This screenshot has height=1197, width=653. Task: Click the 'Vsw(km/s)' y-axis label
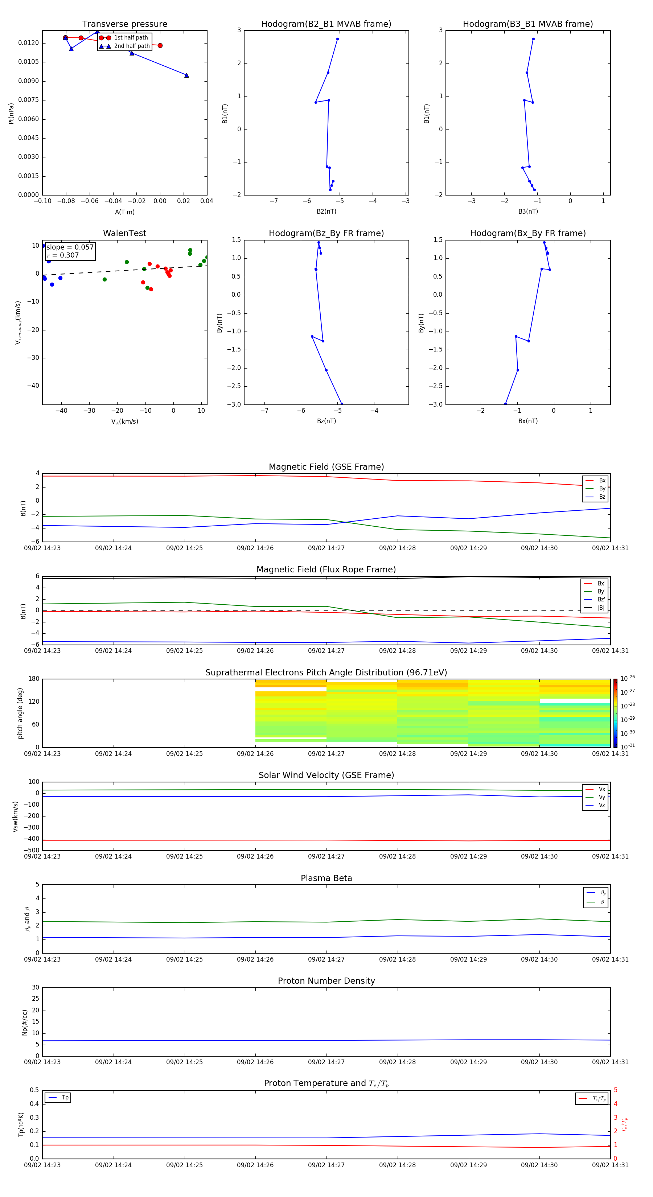coord(15,816)
